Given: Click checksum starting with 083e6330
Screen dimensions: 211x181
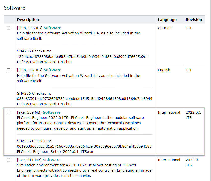Looking at the screenshot, I should point(84,99).
